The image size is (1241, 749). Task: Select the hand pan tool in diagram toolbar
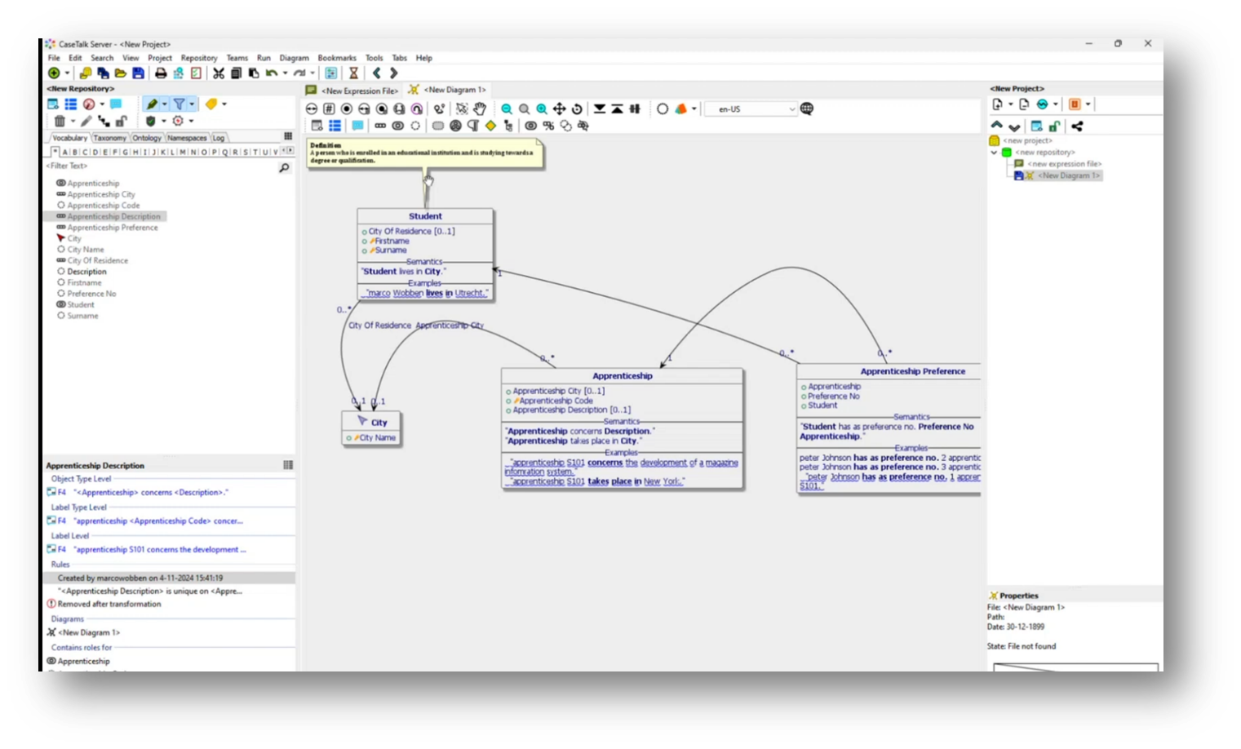click(x=480, y=109)
